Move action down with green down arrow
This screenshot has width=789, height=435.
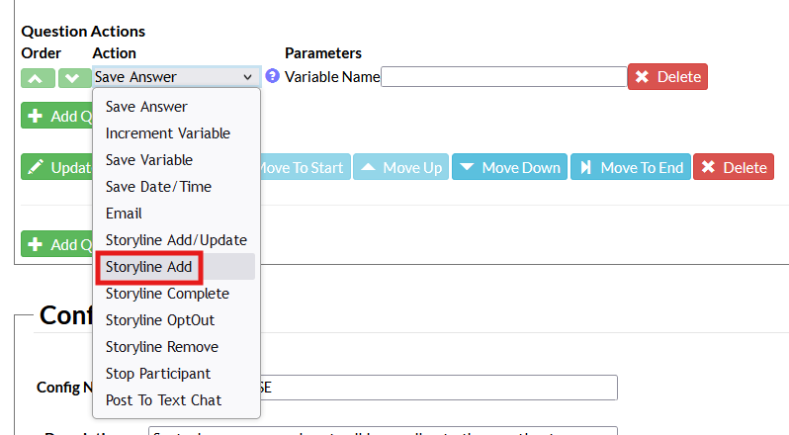coord(74,78)
